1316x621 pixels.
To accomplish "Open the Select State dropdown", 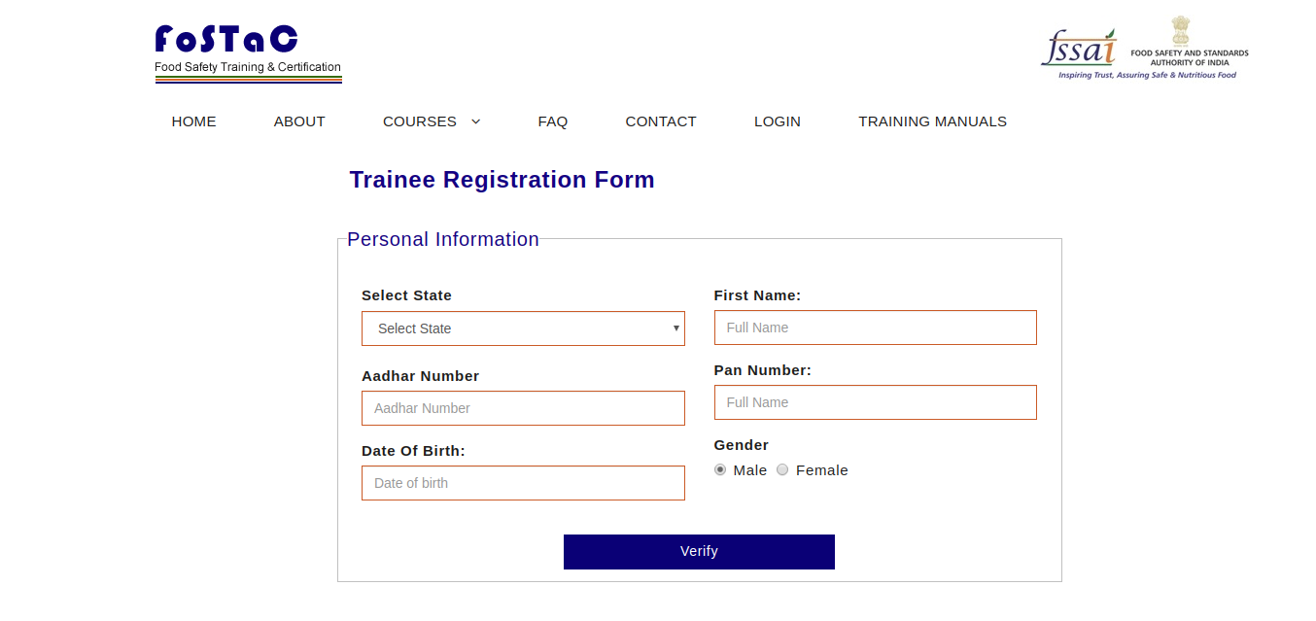I will click(523, 328).
